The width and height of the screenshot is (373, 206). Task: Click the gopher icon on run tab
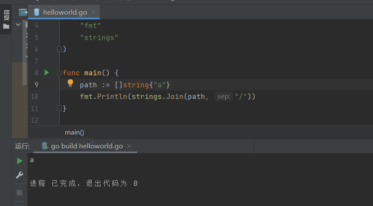(x=44, y=146)
